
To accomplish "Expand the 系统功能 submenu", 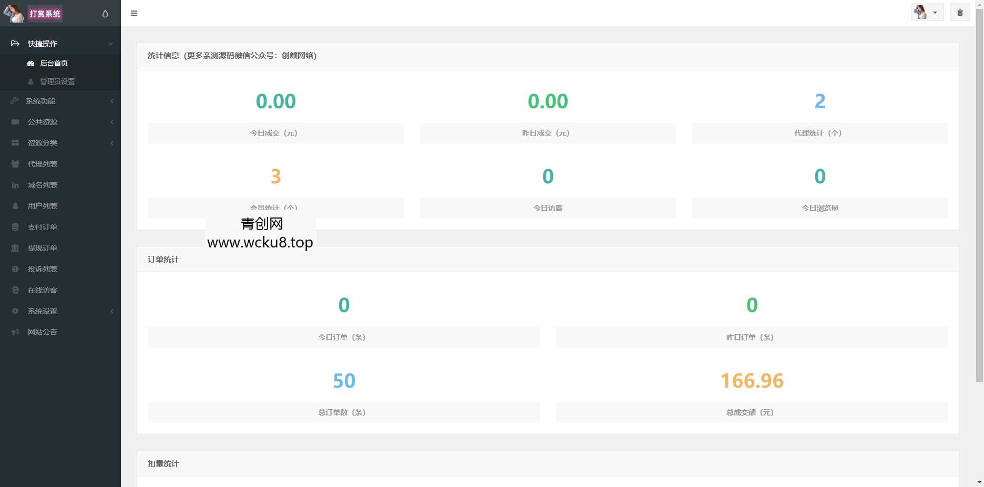I will click(x=60, y=101).
